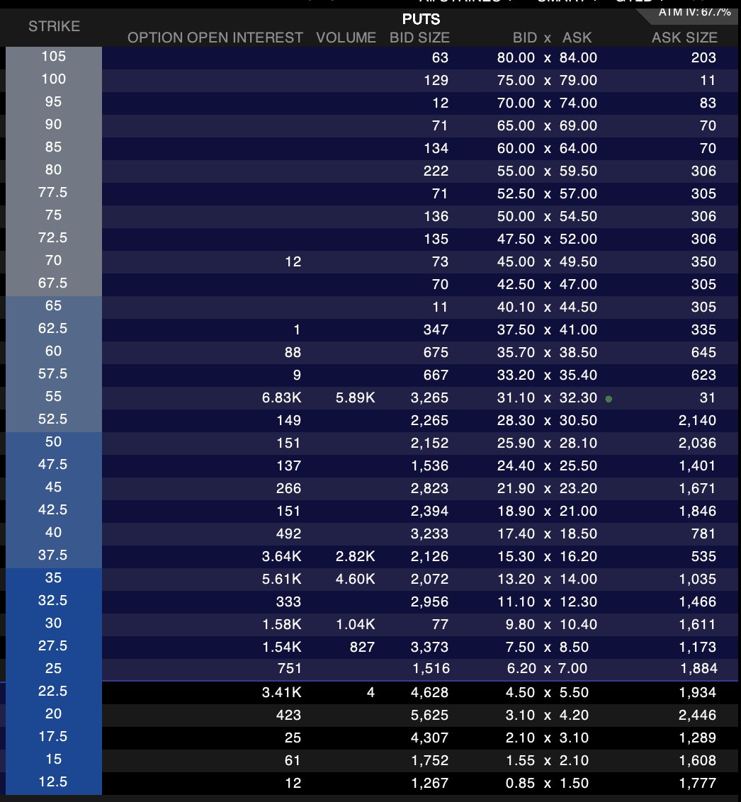Click volume 4 at strike 22.5
The width and height of the screenshot is (741, 802).
click(x=370, y=693)
